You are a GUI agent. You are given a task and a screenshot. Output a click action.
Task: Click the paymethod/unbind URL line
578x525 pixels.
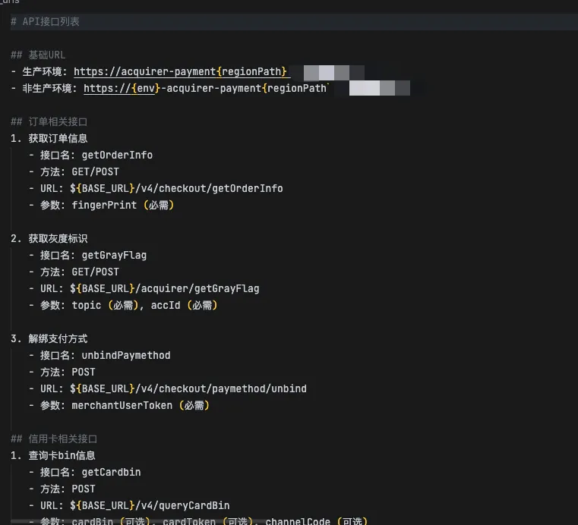[168, 388]
